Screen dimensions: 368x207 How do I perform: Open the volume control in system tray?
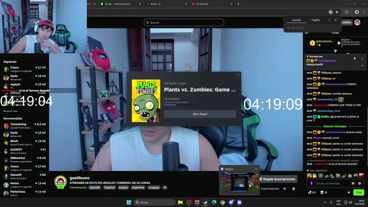tap(350, 202)
